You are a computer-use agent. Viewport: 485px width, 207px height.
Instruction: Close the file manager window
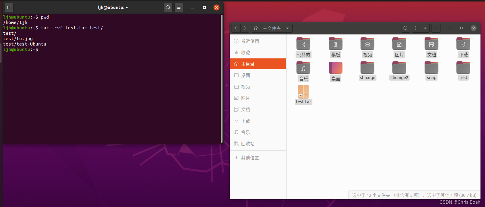474,28
